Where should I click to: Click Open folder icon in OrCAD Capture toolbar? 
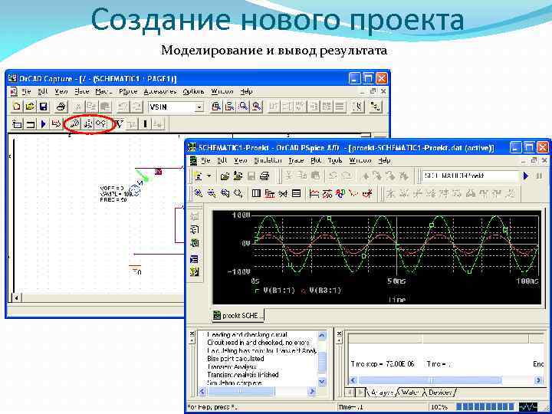(x=30, y=107)
